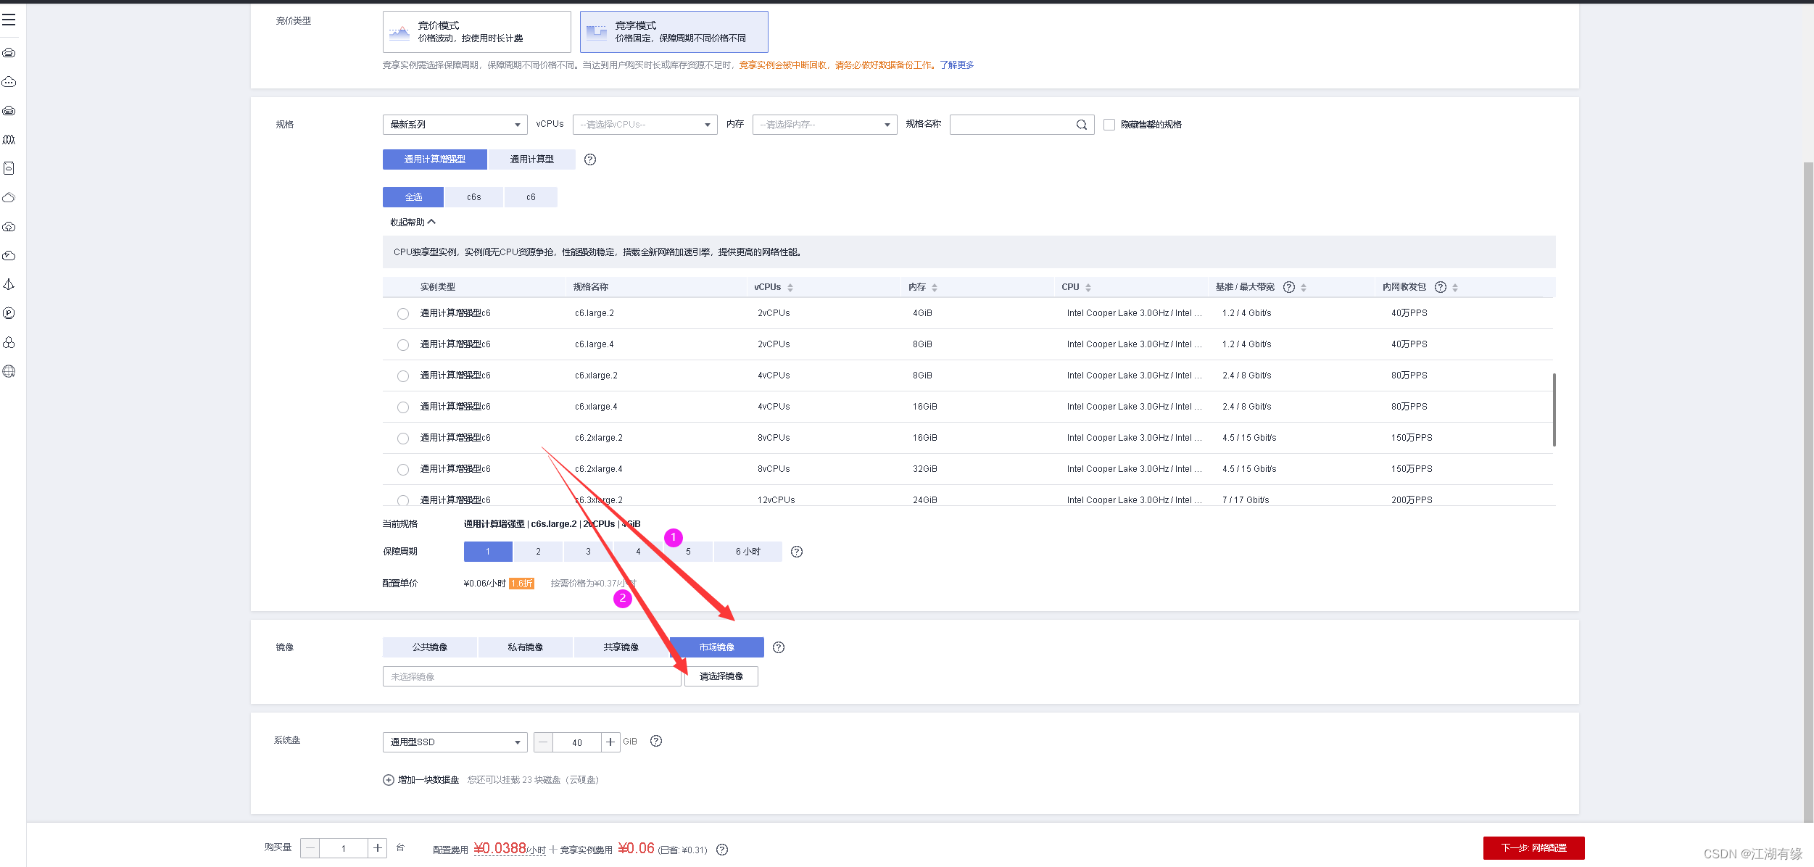Viewport: 1814px width, 867px height.
Task: Select the c6.large.2 radio button
Action: click(403, 314)
